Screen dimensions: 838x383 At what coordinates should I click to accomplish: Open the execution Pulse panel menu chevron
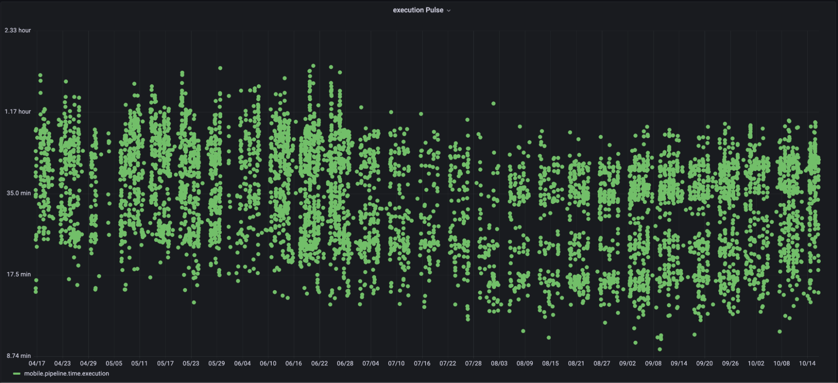[449, 10]
